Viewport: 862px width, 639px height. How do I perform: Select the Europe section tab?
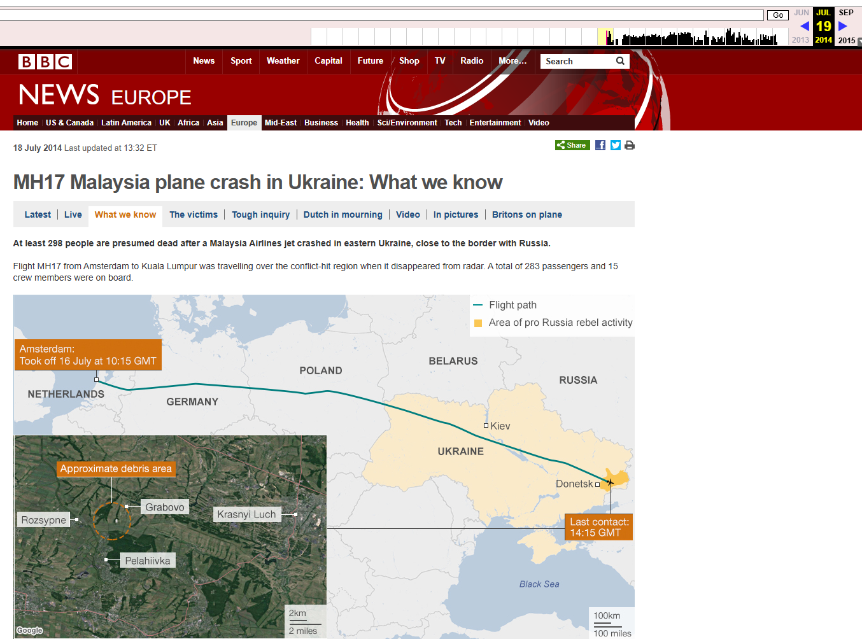pos(244,123)
